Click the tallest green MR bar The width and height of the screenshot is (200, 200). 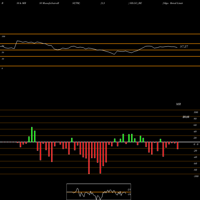click(x=32, y=134)
